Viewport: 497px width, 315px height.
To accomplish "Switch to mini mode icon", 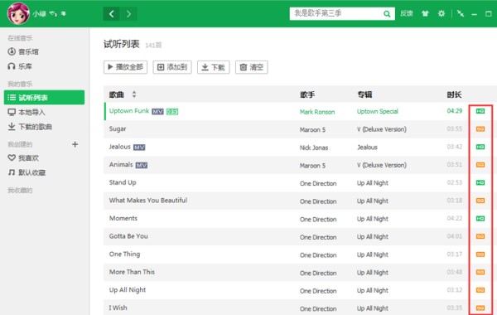I will [461, 13].
